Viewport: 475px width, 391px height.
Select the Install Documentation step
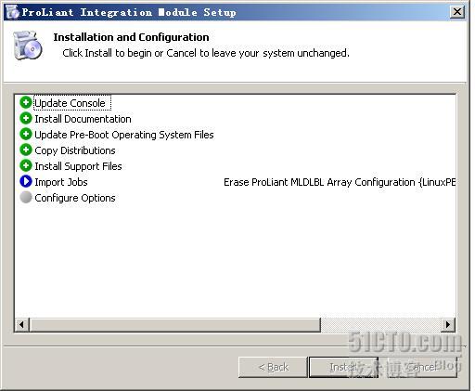[x=83, y=119]
